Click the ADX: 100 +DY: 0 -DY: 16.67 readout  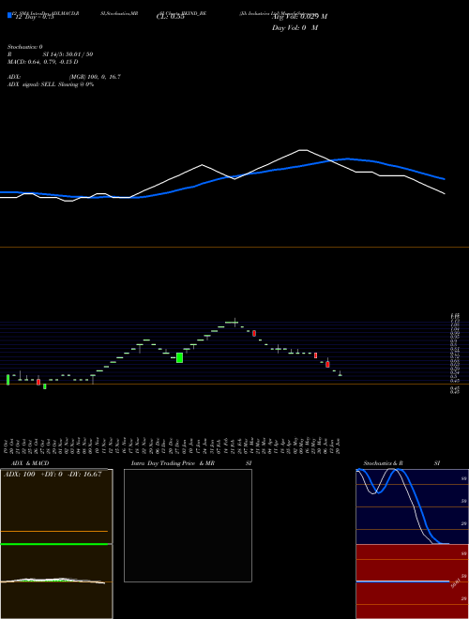(x=53, y=475)
